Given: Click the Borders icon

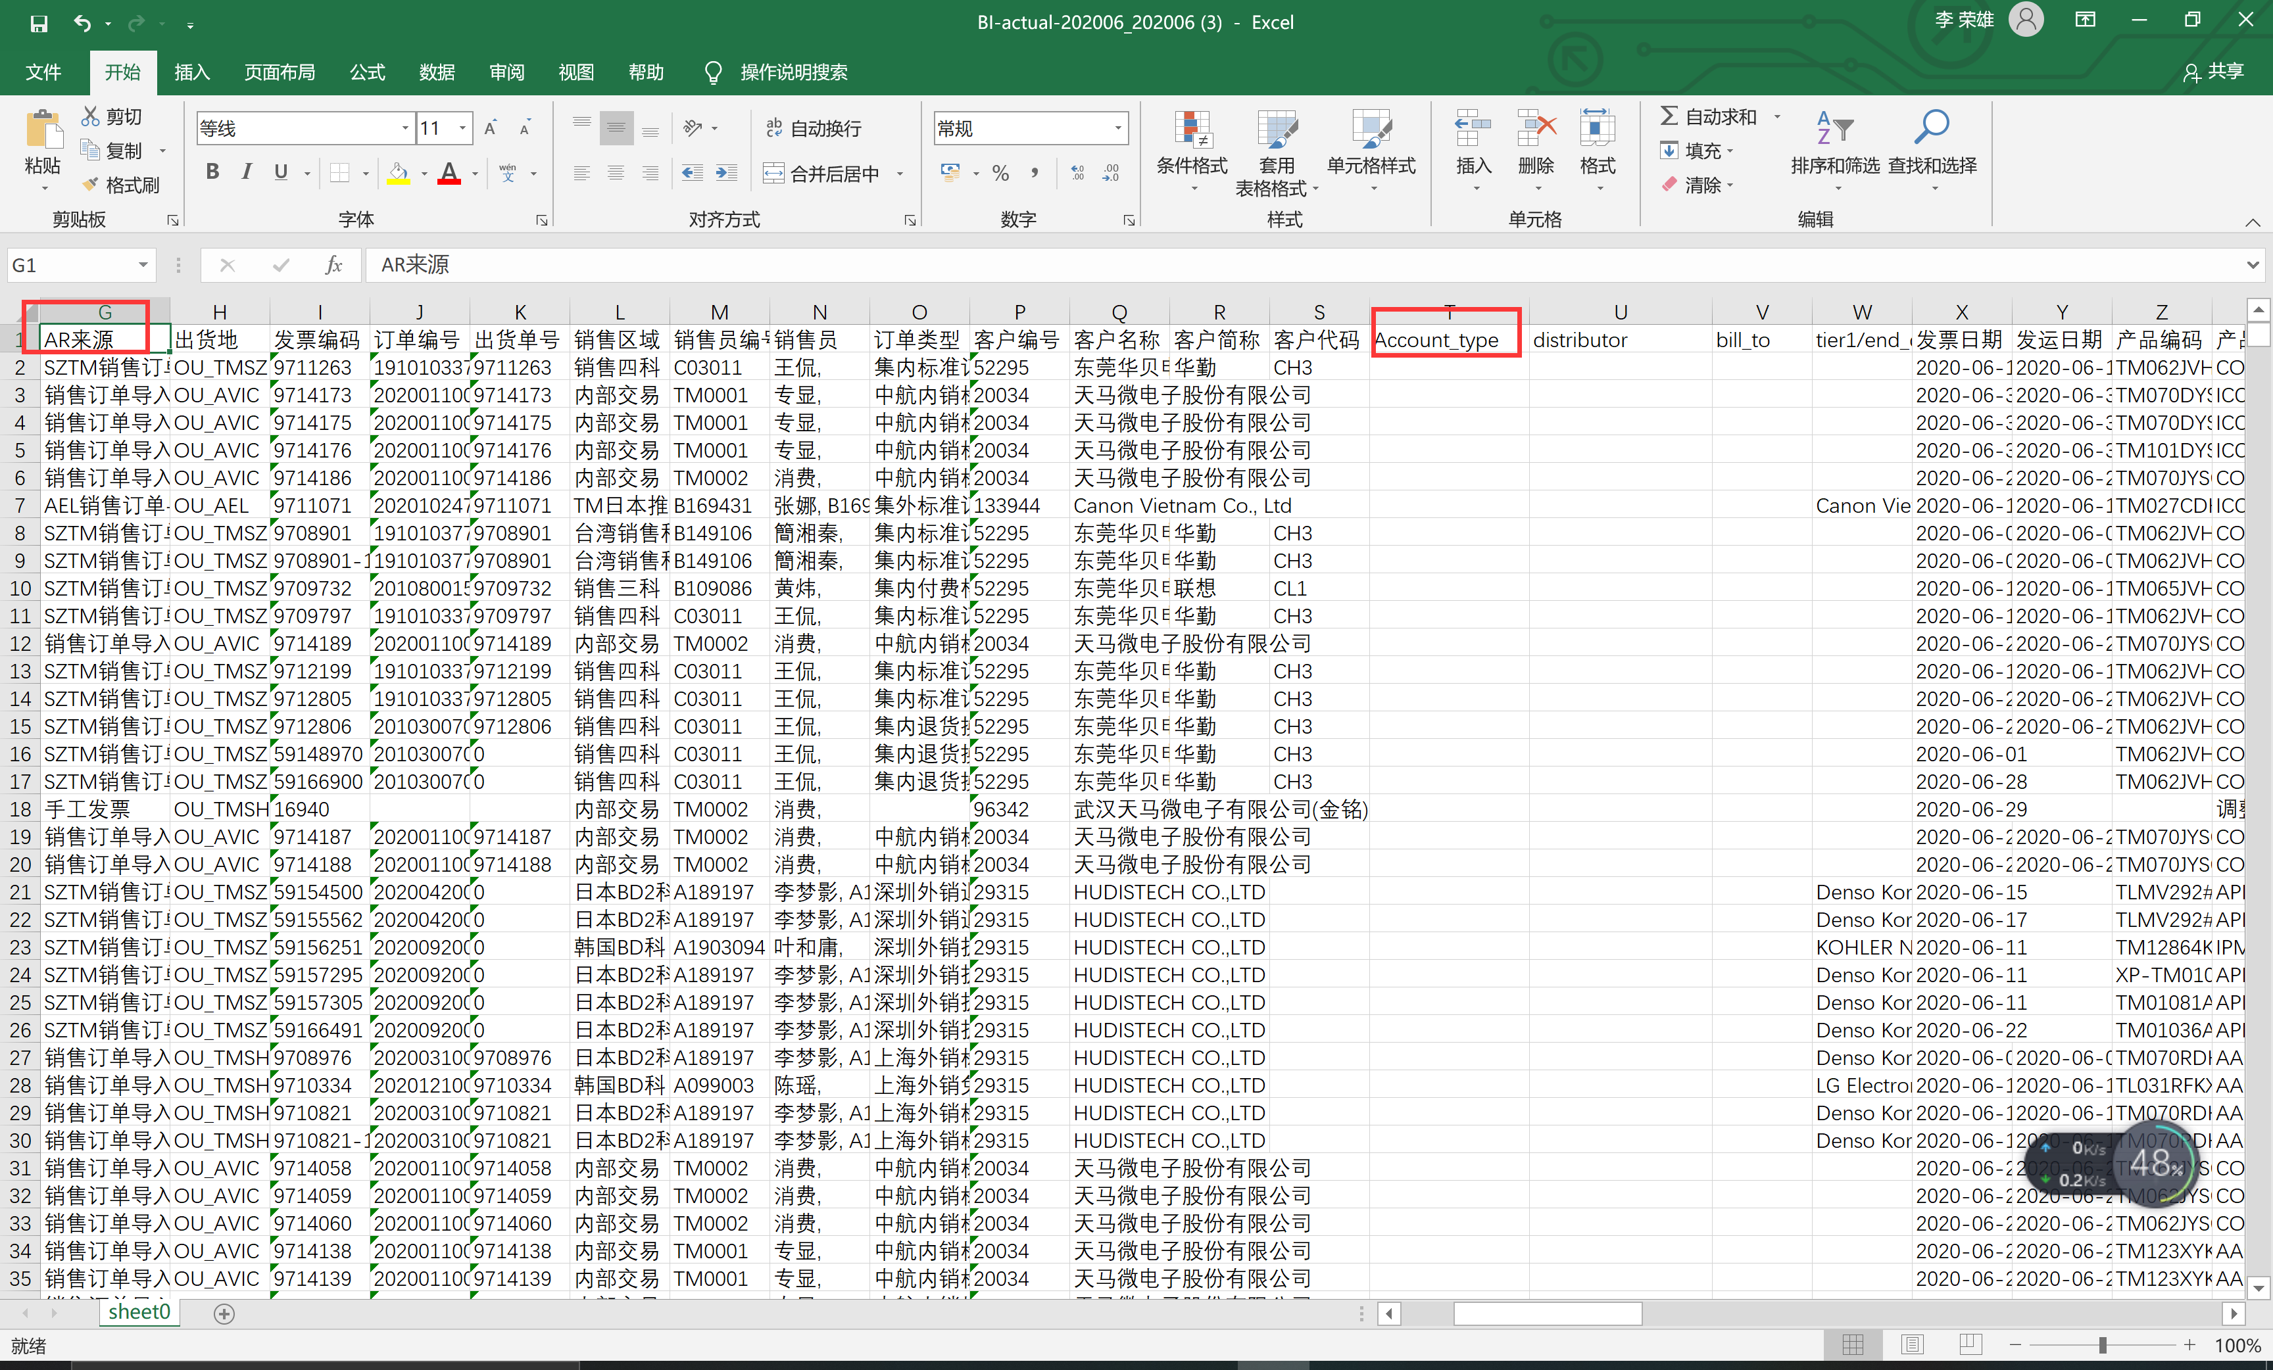Looking at the screenshot, I should pos(341,172).
